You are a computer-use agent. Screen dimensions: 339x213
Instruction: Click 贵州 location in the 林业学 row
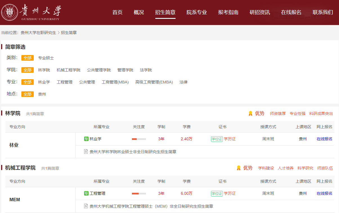coord(303,139)
